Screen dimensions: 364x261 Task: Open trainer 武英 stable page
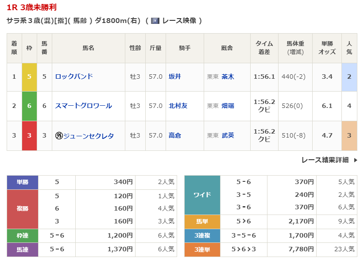click(228, 136)
